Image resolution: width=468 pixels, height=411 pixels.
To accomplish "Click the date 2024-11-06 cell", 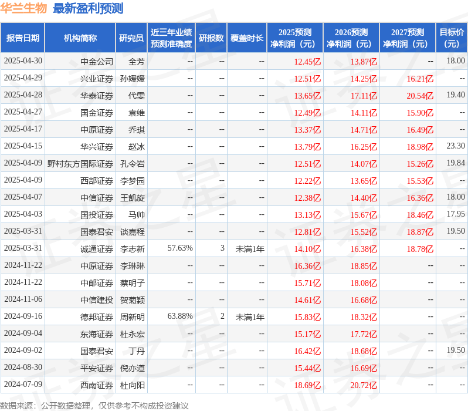I will point(23,299).
